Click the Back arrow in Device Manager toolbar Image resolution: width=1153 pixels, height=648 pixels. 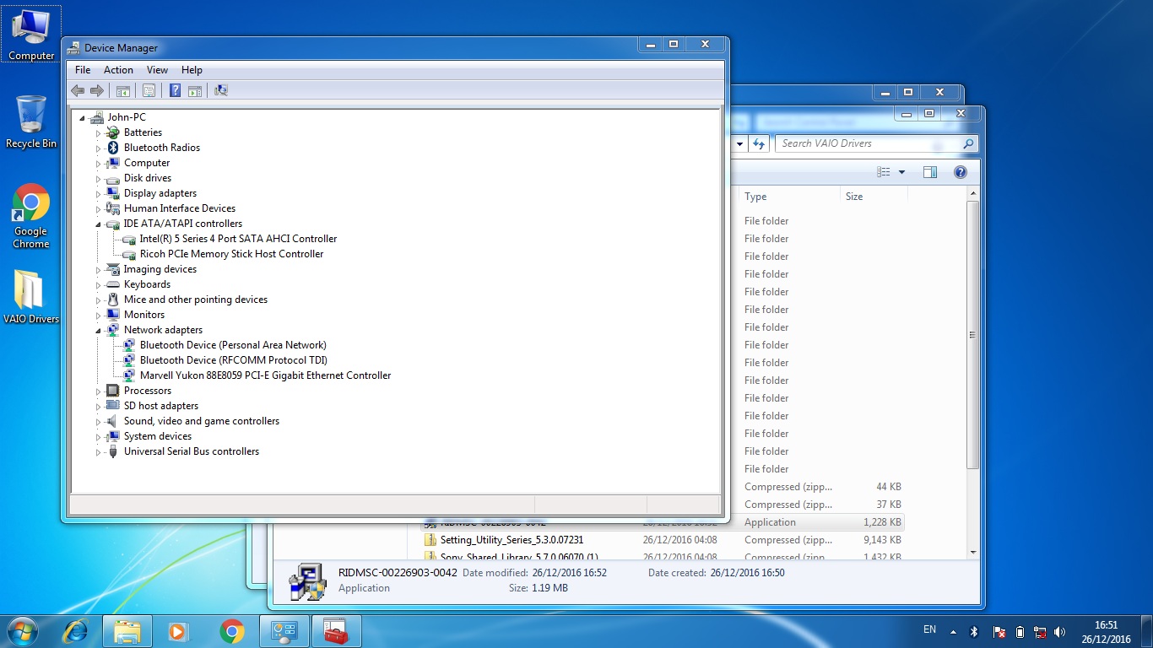pos(78,90)
